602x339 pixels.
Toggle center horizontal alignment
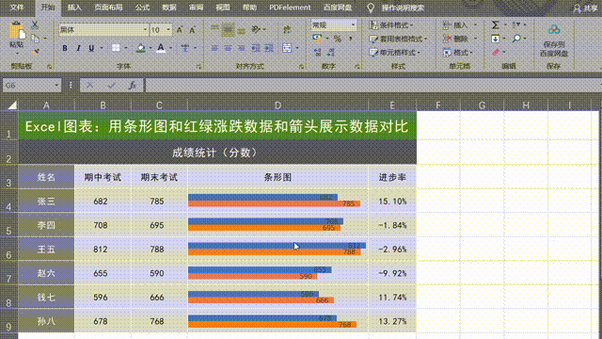228,48
